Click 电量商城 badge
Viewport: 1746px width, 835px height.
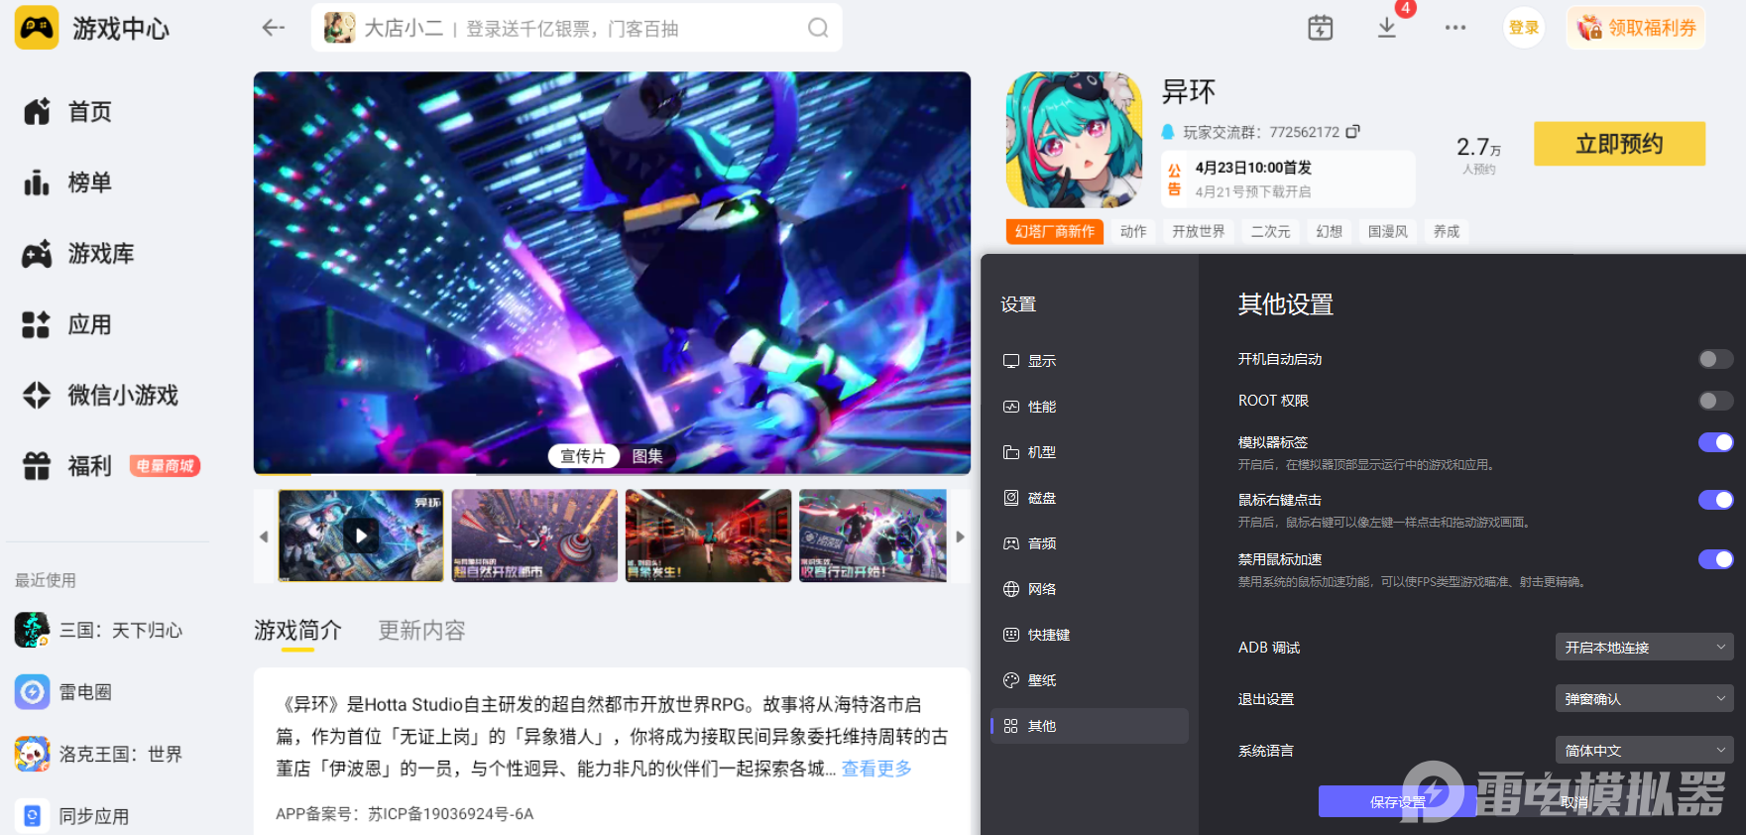165,466
